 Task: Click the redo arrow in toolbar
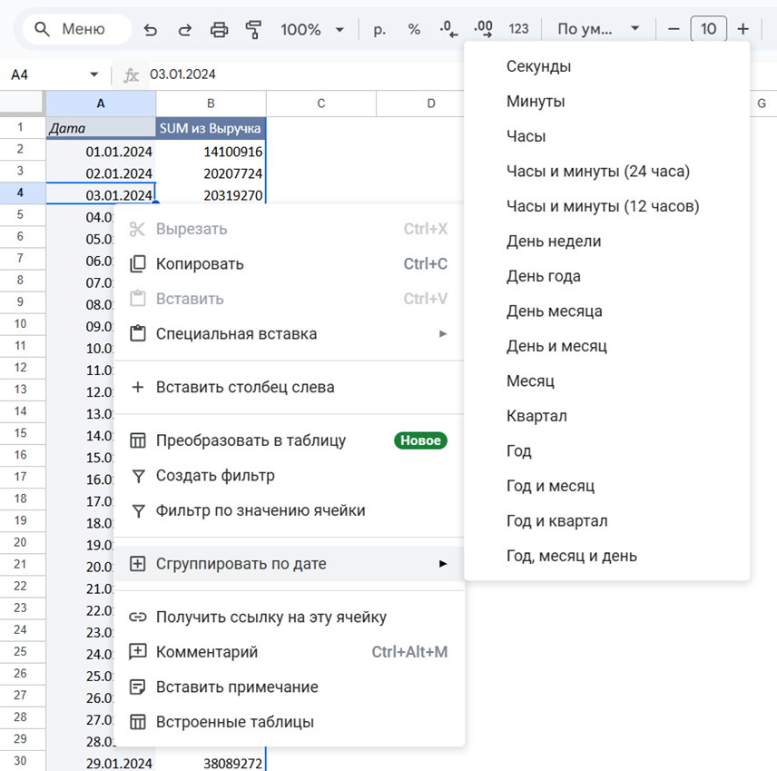[185, 30]
